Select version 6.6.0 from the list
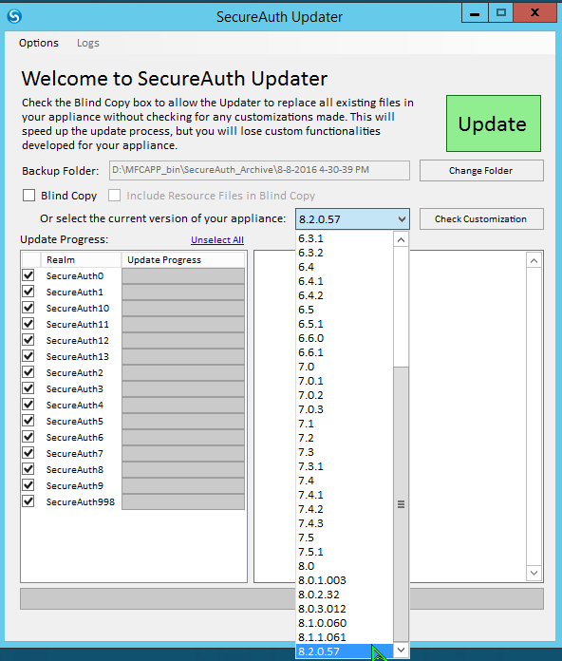This screenshot has width=562, height=661. (x=345, y=338)
